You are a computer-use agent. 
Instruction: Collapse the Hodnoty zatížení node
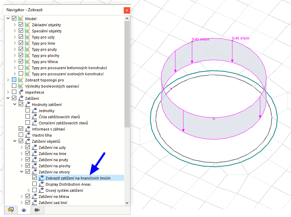(x=15, y=104)
